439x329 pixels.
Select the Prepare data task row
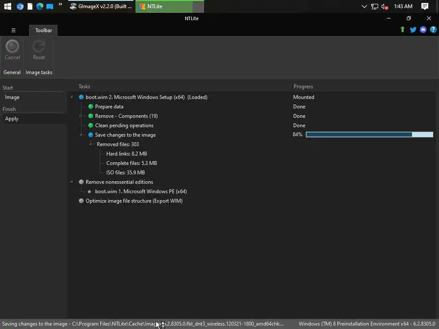coord(109,107)
